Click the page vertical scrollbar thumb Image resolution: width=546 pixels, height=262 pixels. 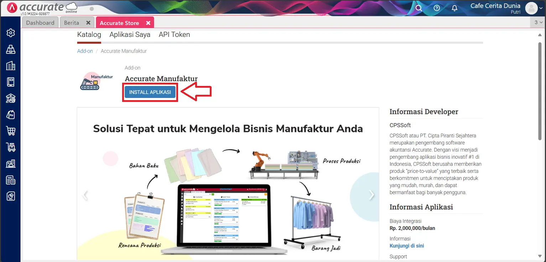(540, 92)
